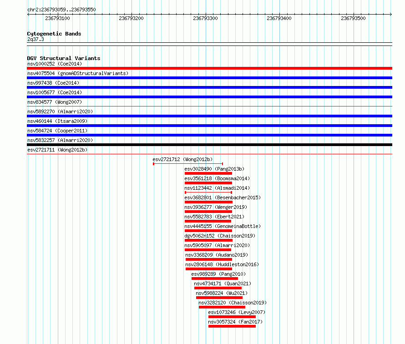Image resolution: width=405 pixels, height=344 pixels.
Task: Select the esv2721712 thin red span line
Action: click(x=188, y=164)
